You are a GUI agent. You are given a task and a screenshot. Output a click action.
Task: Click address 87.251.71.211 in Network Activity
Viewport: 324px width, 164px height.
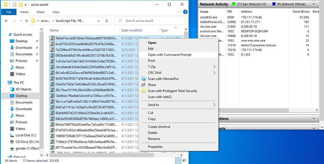250,22
